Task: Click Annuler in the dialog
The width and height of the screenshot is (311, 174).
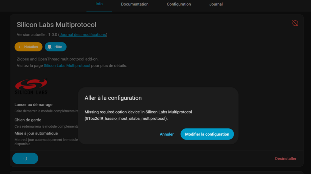Action: (167, 134)
